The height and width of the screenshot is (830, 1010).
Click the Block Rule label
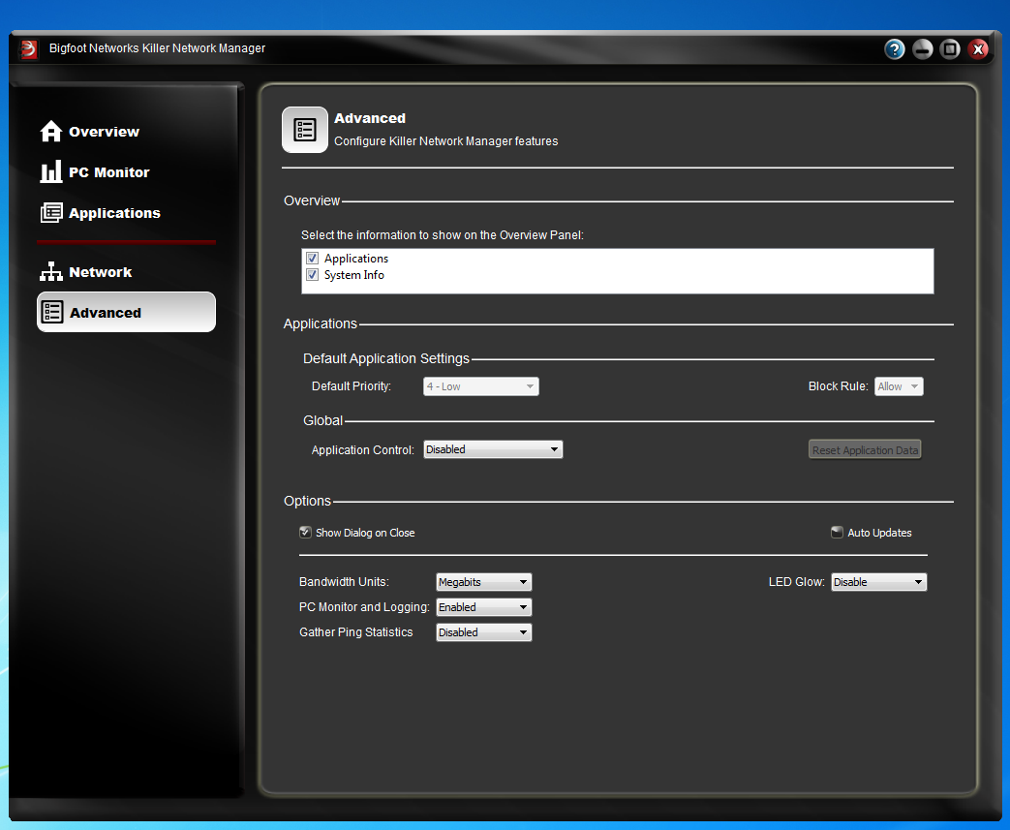point(838,386)
